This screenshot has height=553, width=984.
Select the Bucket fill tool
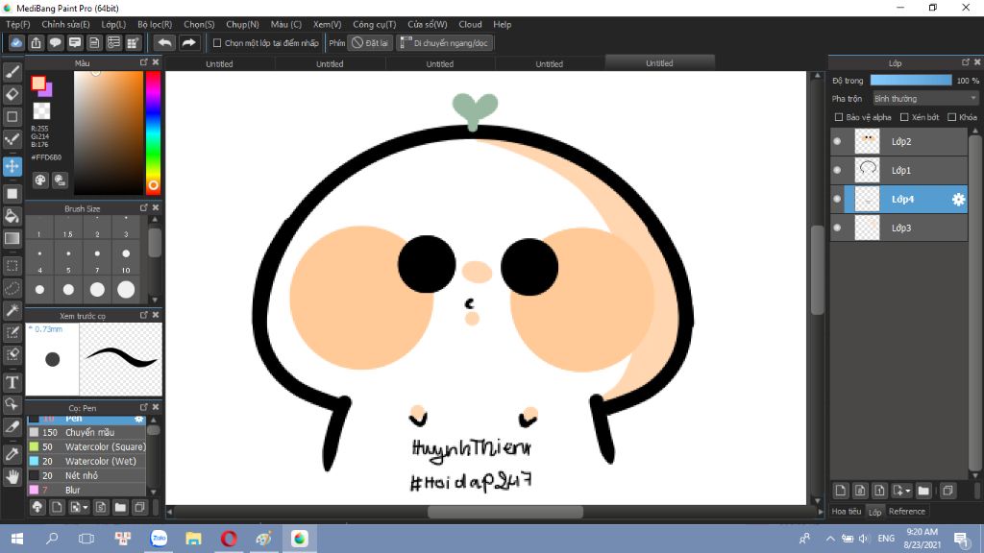tap(12, 216)
